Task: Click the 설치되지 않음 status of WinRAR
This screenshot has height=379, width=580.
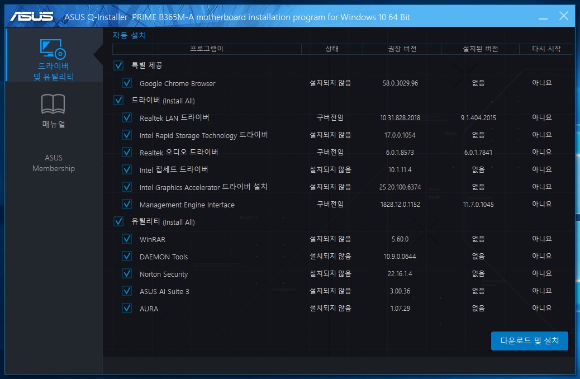Action: pos(330,239)
